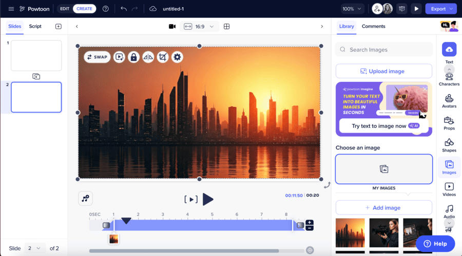The height and width of the screenshot is (256, 462).
Task: Click the Upload image button
Action: pyautogui.click(x=383, y=71)
